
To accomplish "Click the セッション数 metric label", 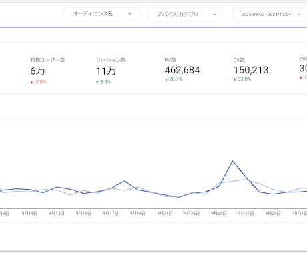I will 111,60.
